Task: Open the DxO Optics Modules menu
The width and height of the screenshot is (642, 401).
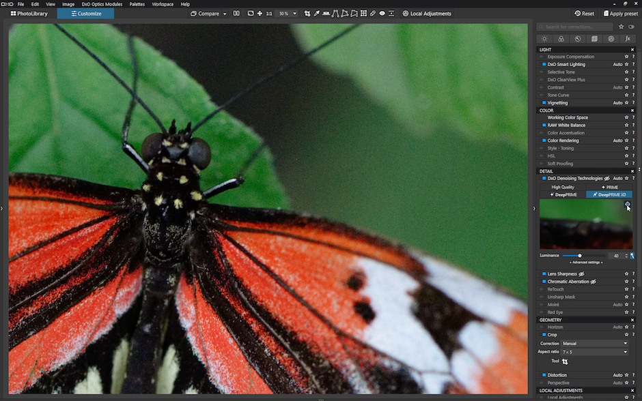Action: coord(102,4)
